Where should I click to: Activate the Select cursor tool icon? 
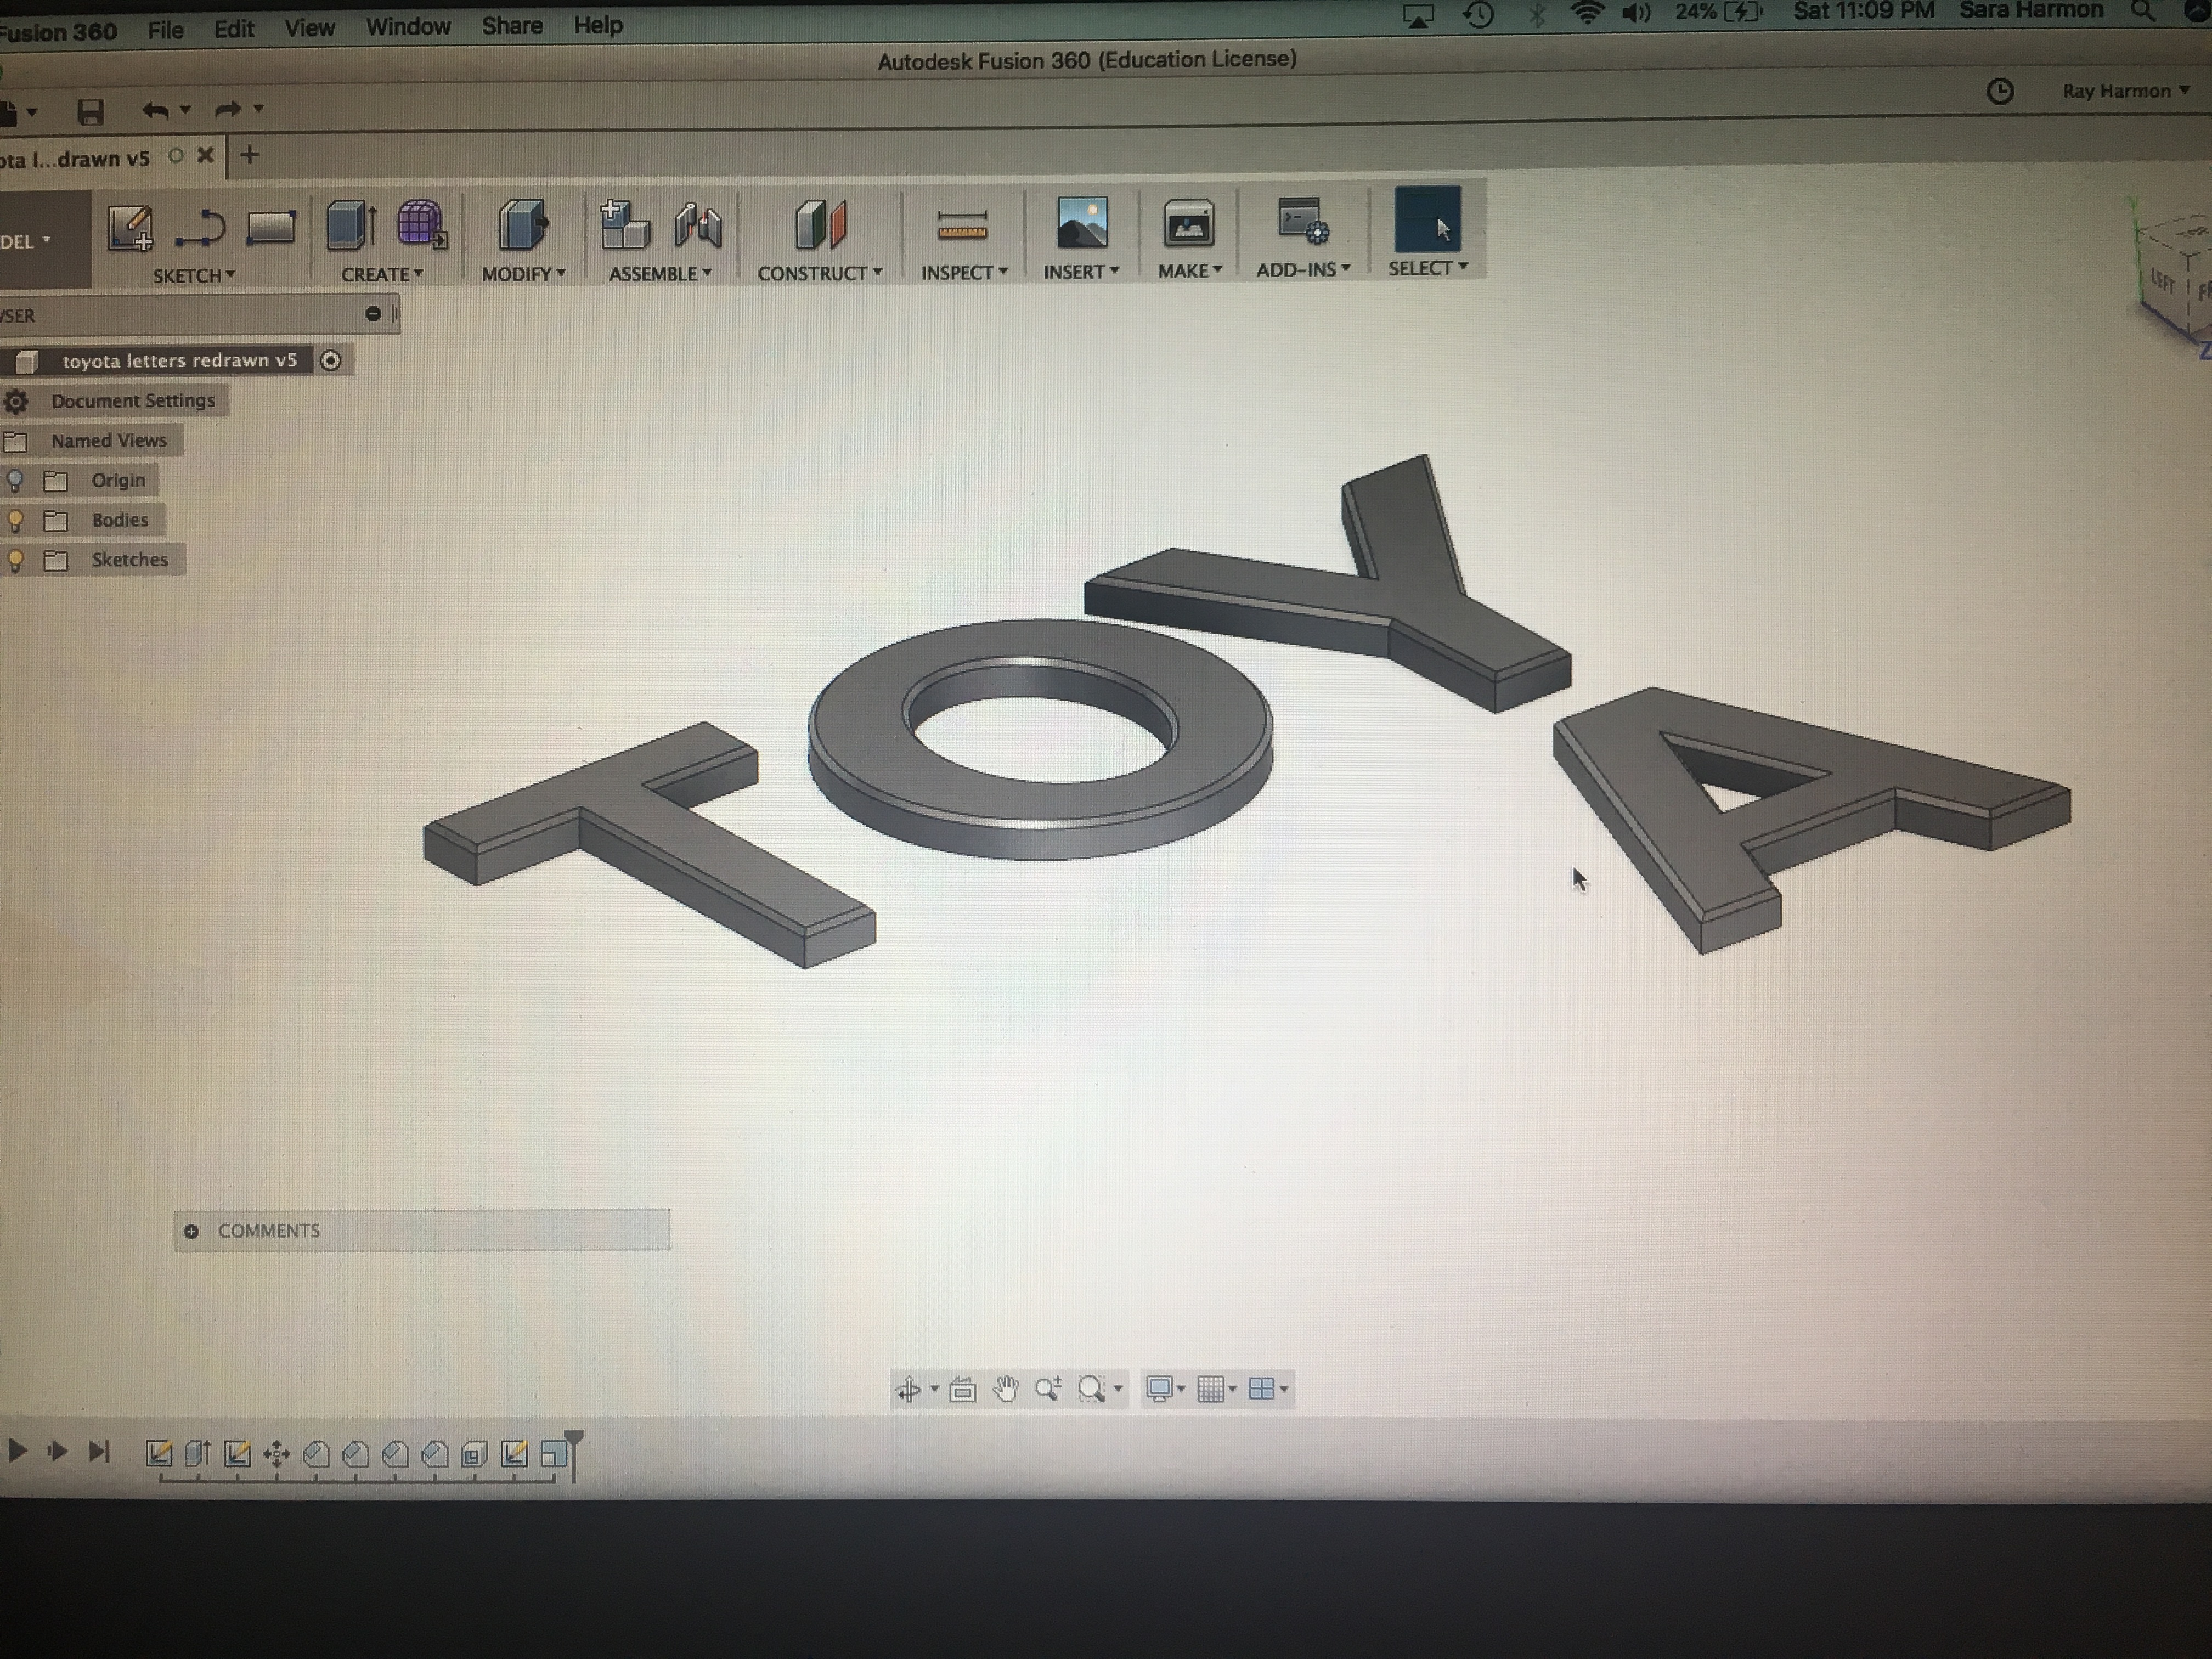tap(1428, 219)
